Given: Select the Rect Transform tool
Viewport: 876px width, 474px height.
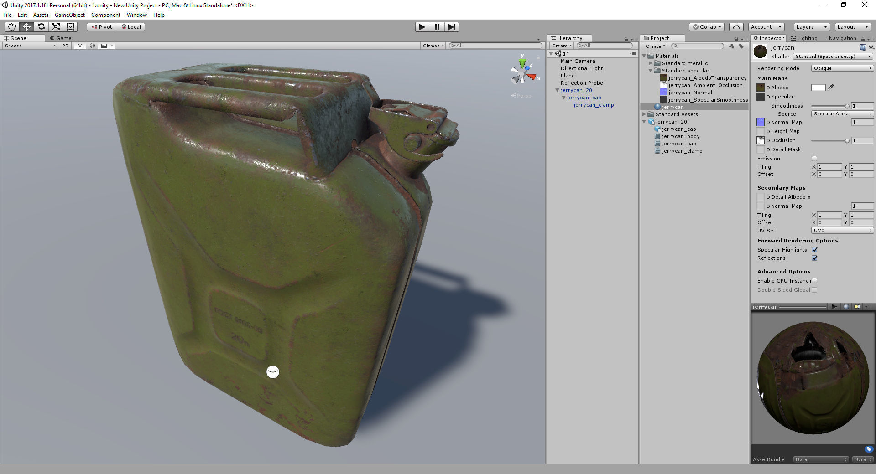Looking at the screenshot, I should click(70, 27).
